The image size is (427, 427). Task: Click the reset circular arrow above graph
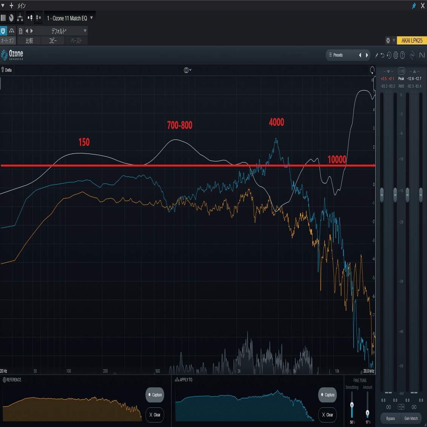(372, 70)
